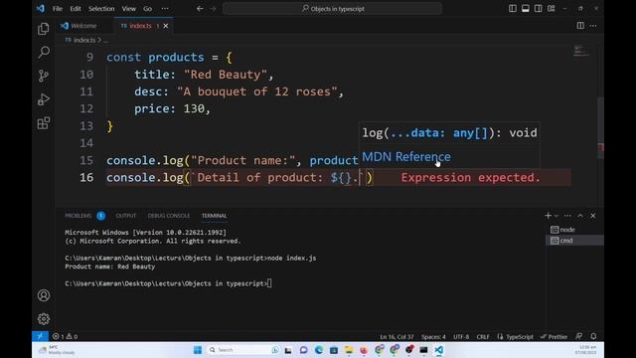Open the notifications bell icon
The image size is (636, 358).
[x=593, y=336]
